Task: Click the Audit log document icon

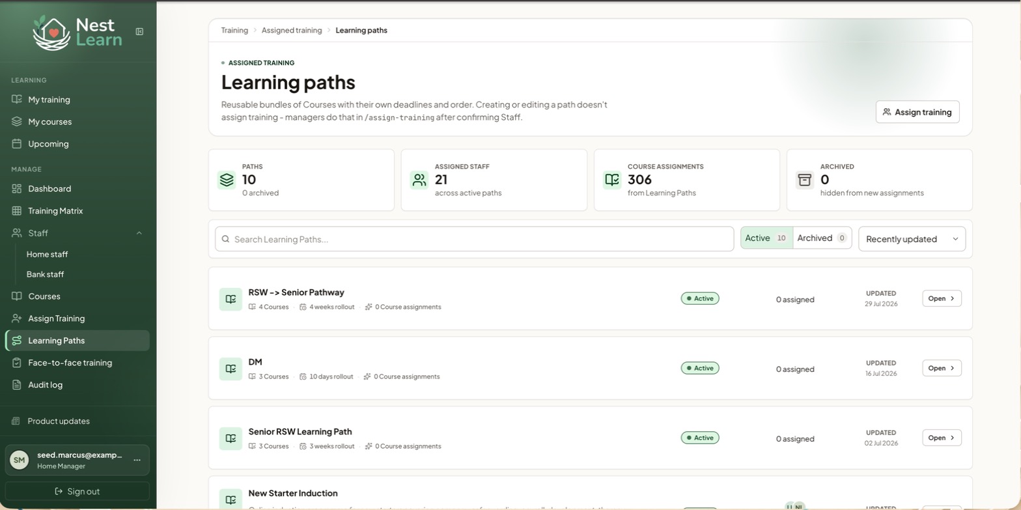Action: click(x=17, y=385)
